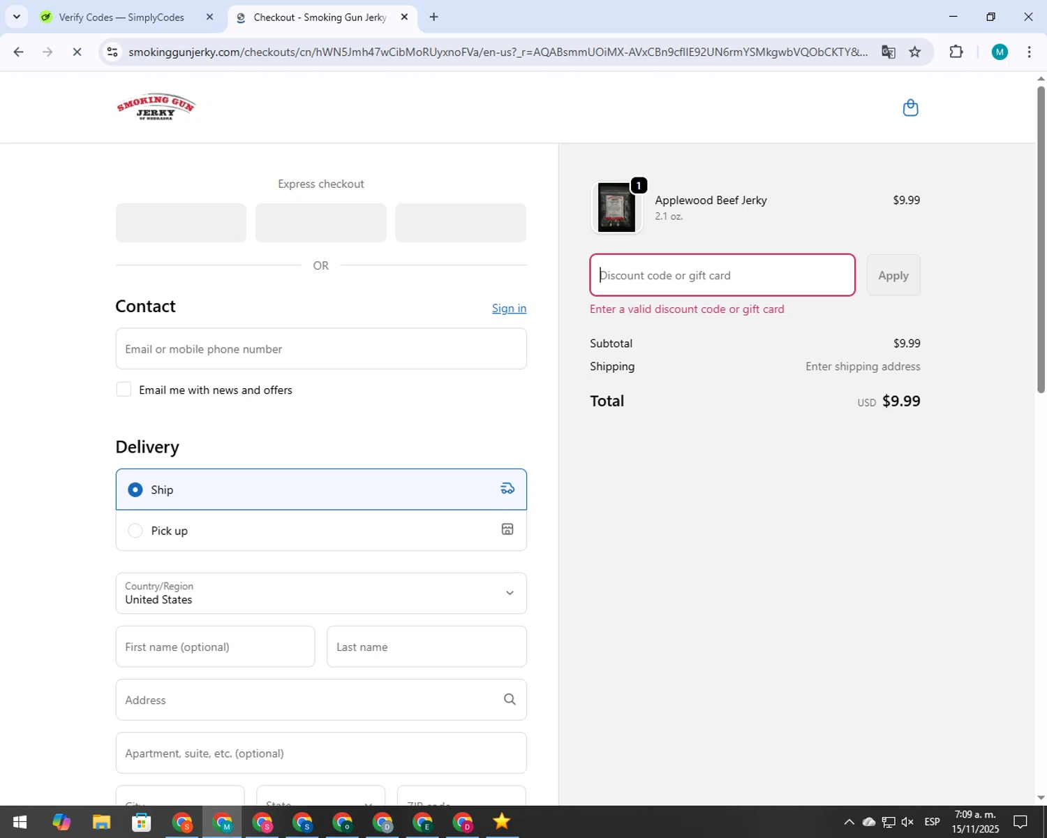1047x838 pixels.
Task: Click the Sign in link
Action: (509, 308)
